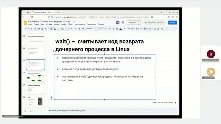Screen dimensions: 221x124
Task: Open the Слайд menu
Action: [64, 24]
